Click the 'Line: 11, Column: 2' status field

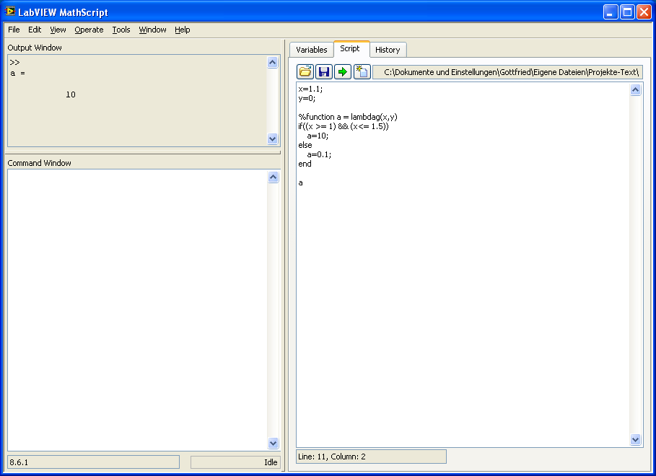click(371, 457)
